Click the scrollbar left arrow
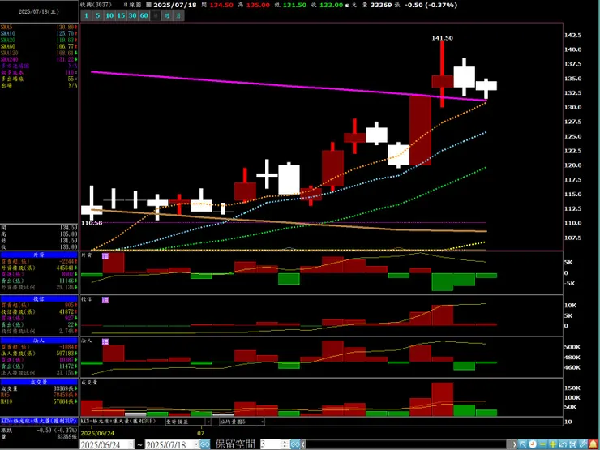Screen dimensions: 600x450 tap(303, 444)
